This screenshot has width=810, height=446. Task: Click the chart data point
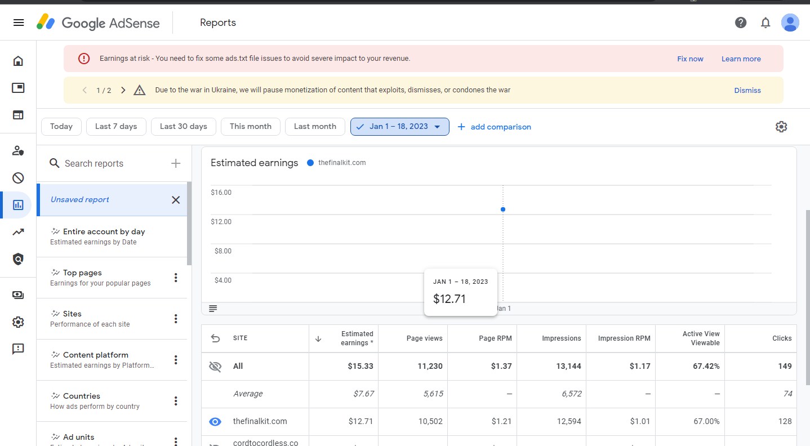[503, 209]
